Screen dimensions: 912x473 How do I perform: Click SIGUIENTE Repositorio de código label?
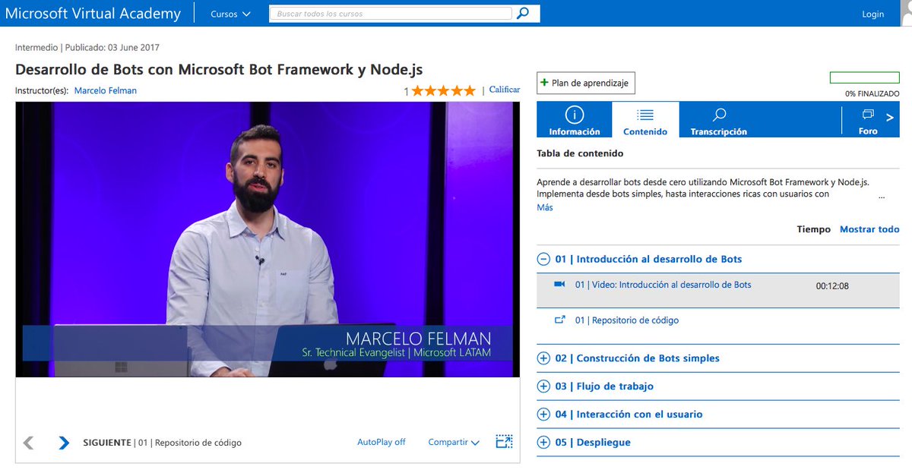(x=162, y=443)
